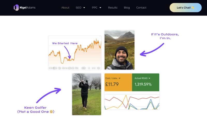The width and height of the screenshot is (207, 124).
Task: Select 'If It's Outdoors, I'm In.' caption
Action: click(165, 36)
